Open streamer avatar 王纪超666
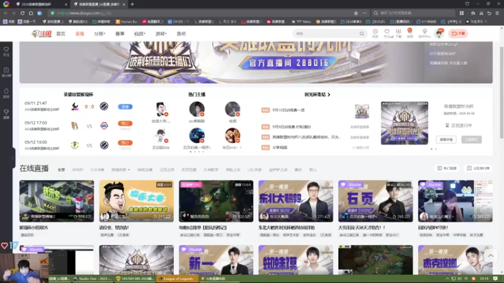 [161, 136]
